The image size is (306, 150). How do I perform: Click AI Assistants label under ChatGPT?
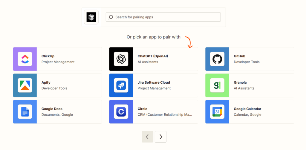(148, 62)
